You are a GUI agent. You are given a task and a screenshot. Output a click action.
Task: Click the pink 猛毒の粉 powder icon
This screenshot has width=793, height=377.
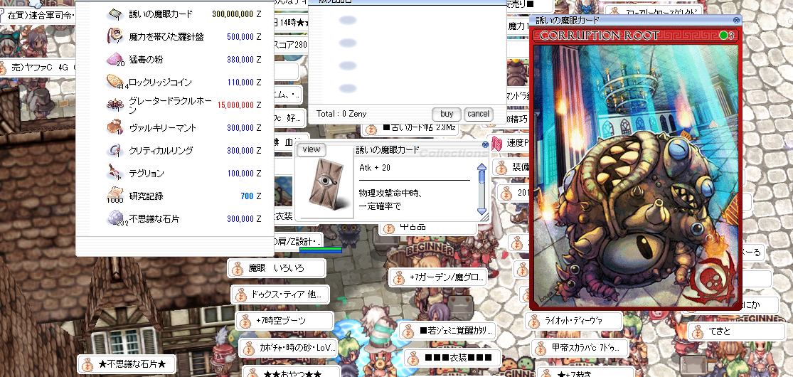click(115, 60)
